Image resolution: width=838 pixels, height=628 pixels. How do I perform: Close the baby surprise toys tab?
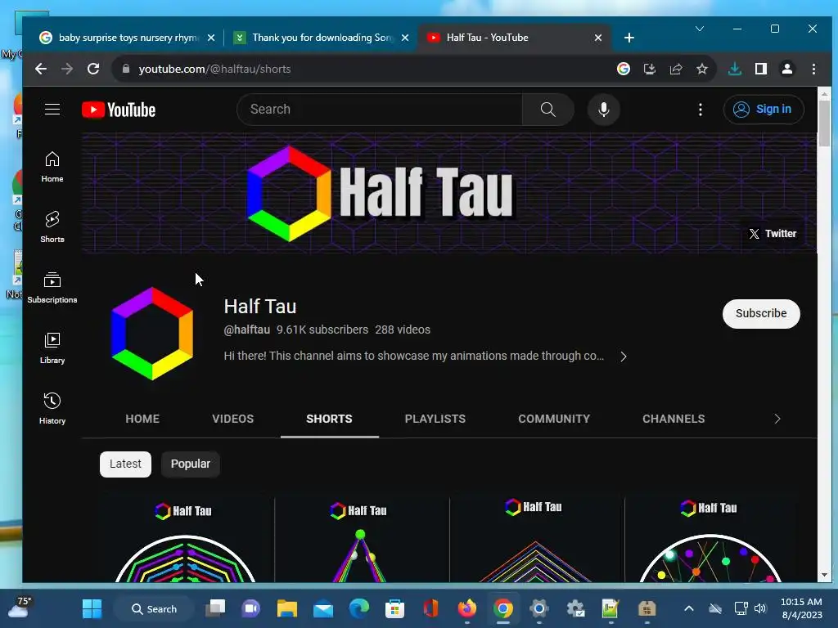211,38
